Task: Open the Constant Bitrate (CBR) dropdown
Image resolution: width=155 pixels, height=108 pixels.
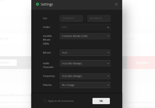Action: [85, 36]
